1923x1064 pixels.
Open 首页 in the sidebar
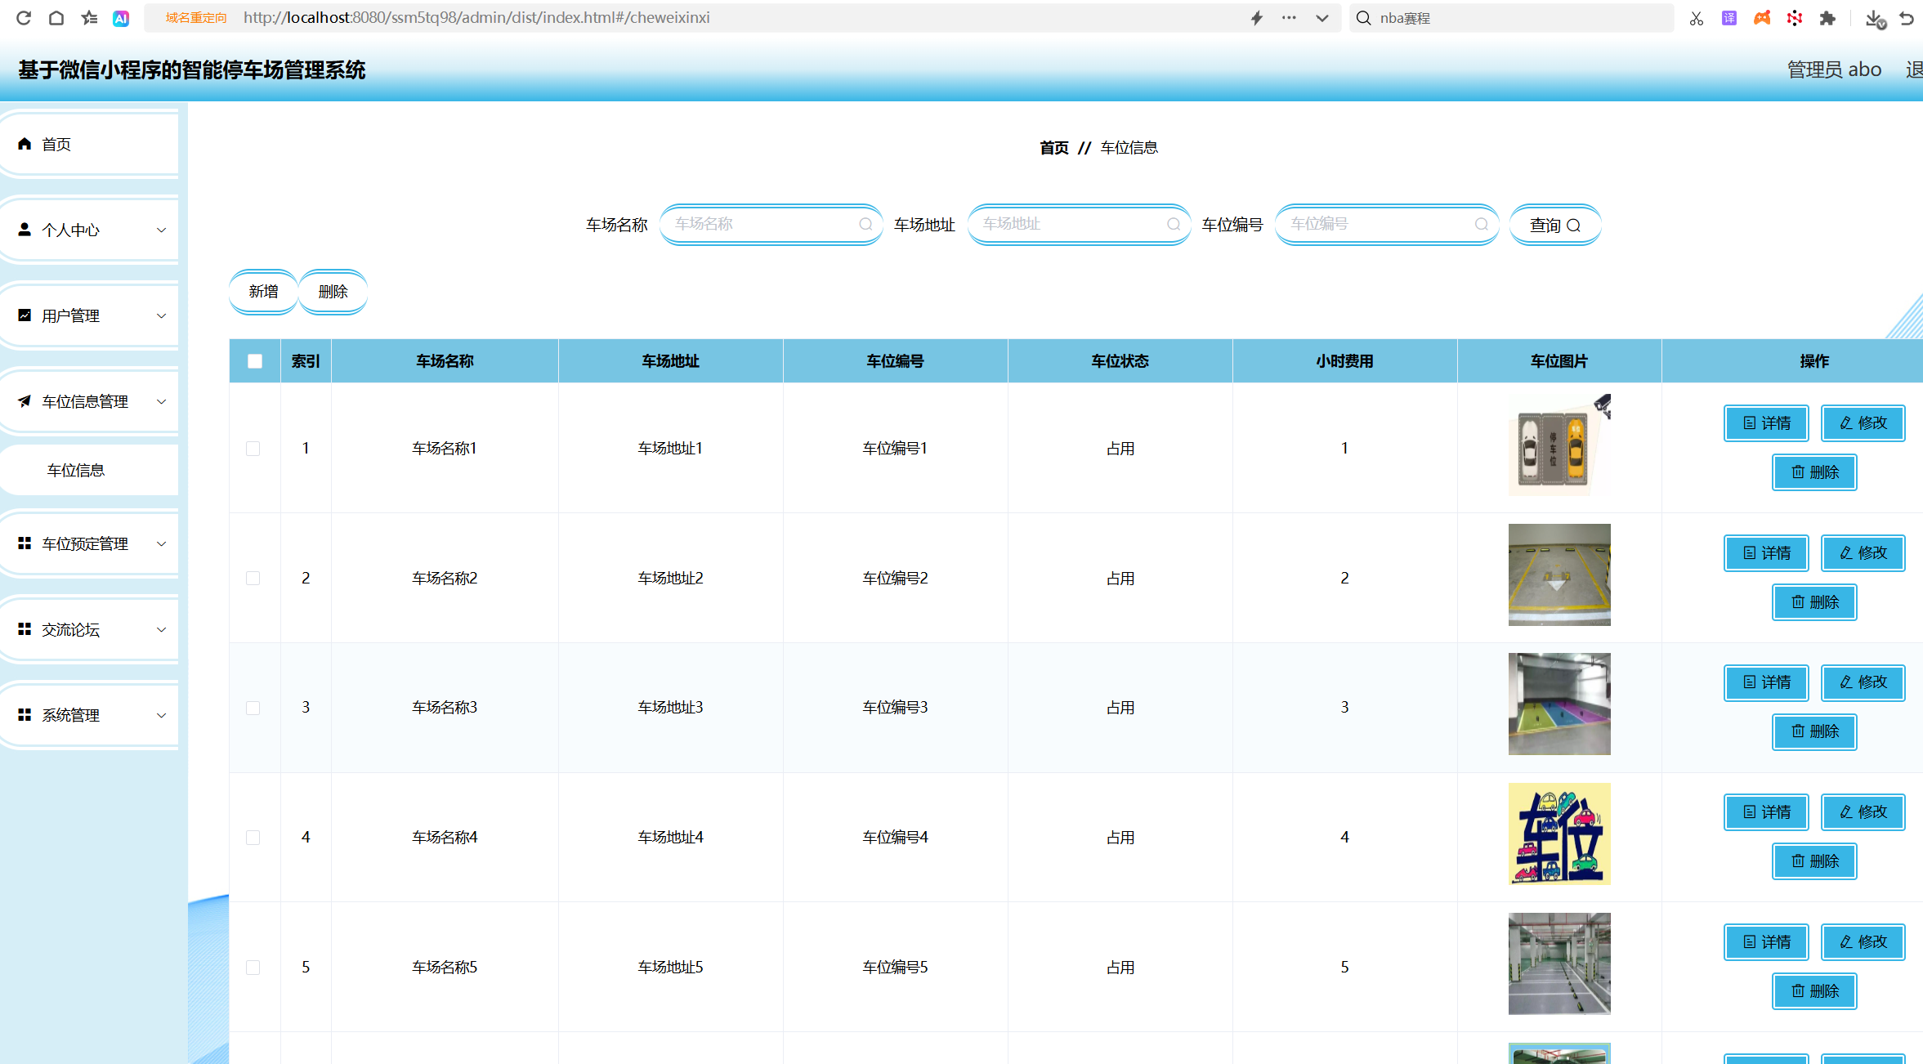tap(89, 144)
